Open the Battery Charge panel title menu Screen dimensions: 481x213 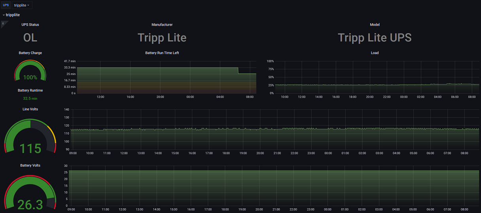point(30,53)
